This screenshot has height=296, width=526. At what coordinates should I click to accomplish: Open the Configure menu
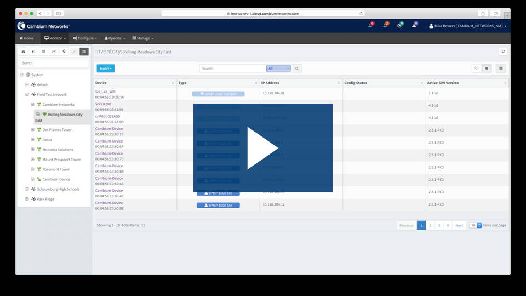pyautogui.click(x=85, y=38)
